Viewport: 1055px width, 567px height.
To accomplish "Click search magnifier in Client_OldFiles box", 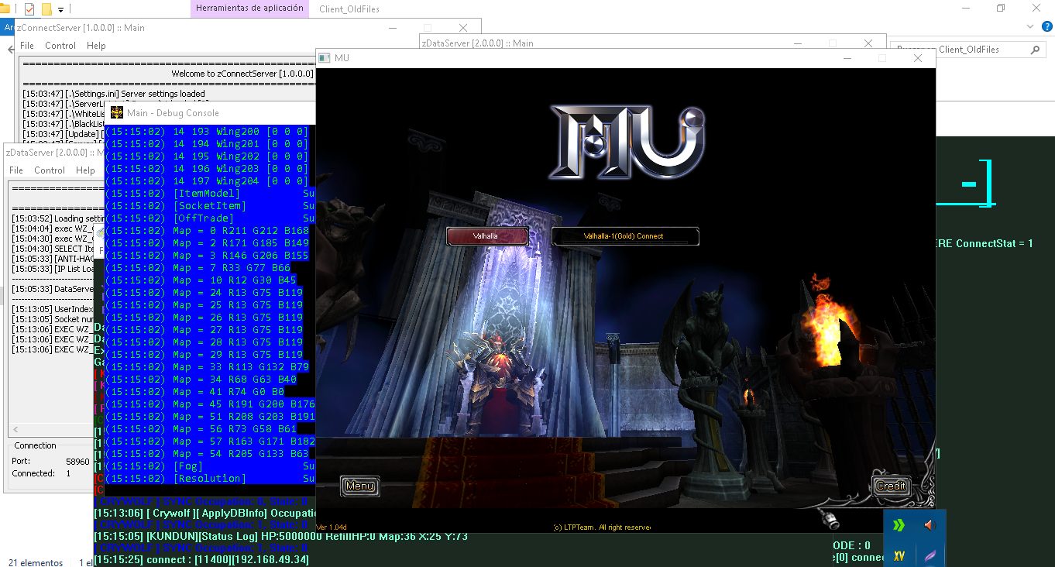I will pyautogui.click(x=1035, y=50).
